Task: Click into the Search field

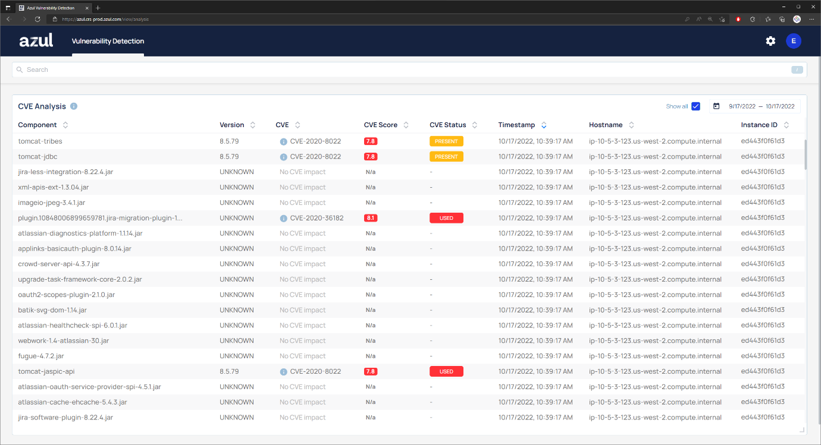Action: pyautogui.click(x=409, y=70)
